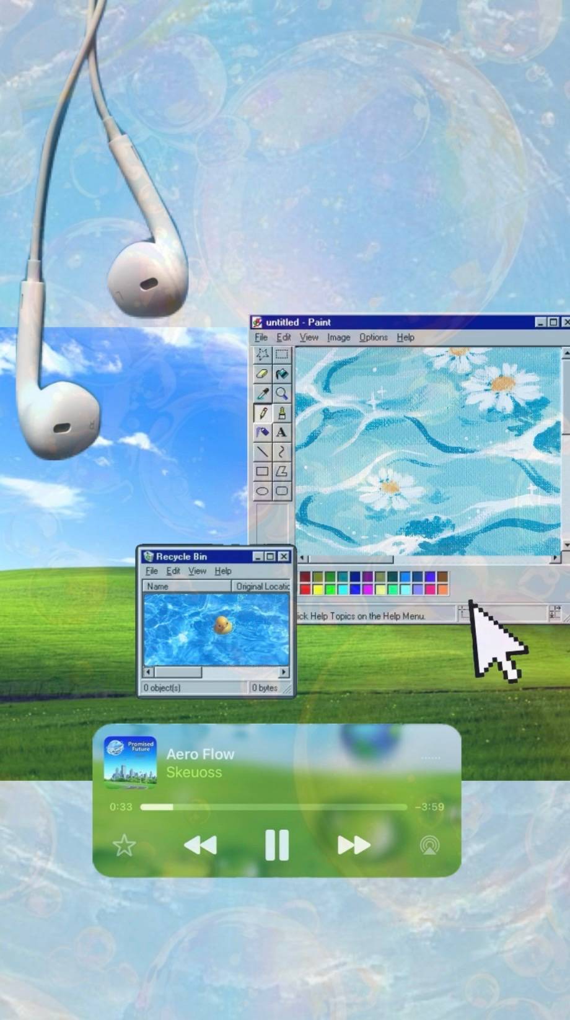This screenshot has height=1020, width=570.
Task: Skip back with the rewind button
Action: [x=200, y=845]
